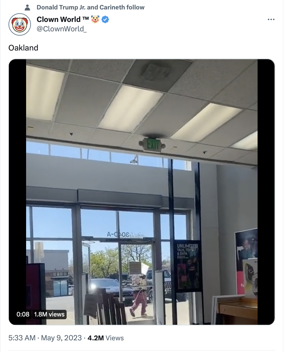Open the @ClownWorld_ handle link
287x352 pixels.
62,29
